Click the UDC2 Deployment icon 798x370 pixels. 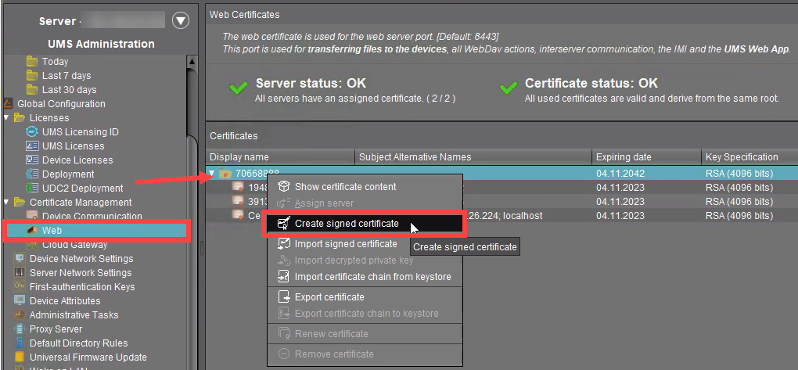tap(33, 189)
